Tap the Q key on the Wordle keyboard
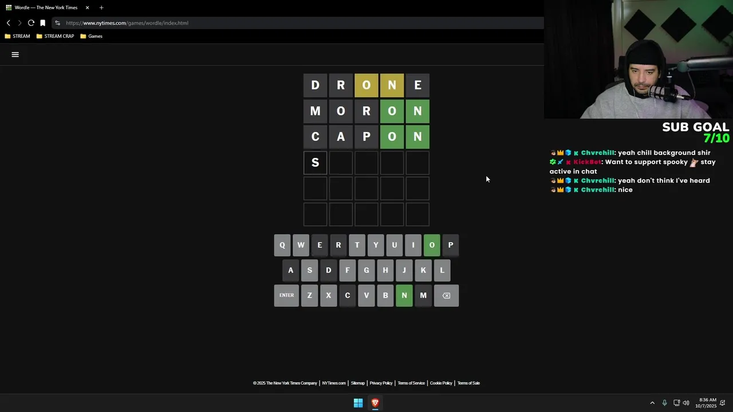733x412 pixels. (x=282, y=245)
